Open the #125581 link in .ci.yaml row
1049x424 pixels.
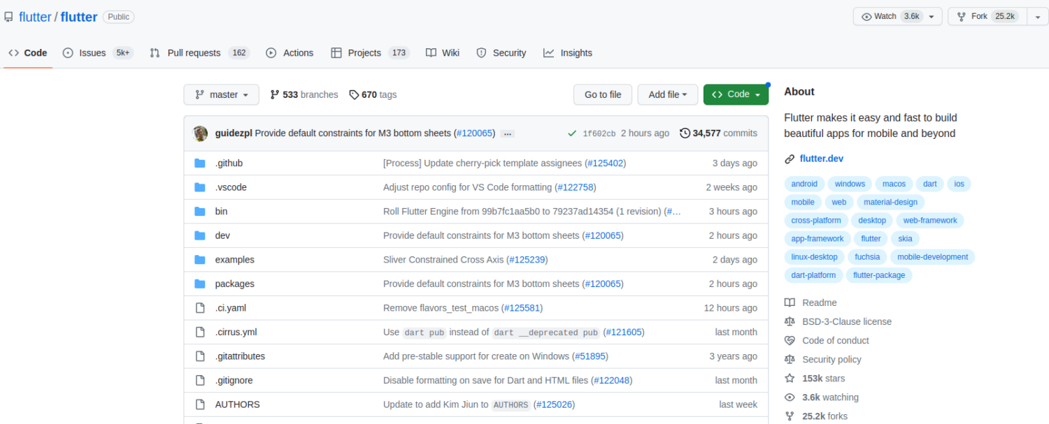point(522,308)
